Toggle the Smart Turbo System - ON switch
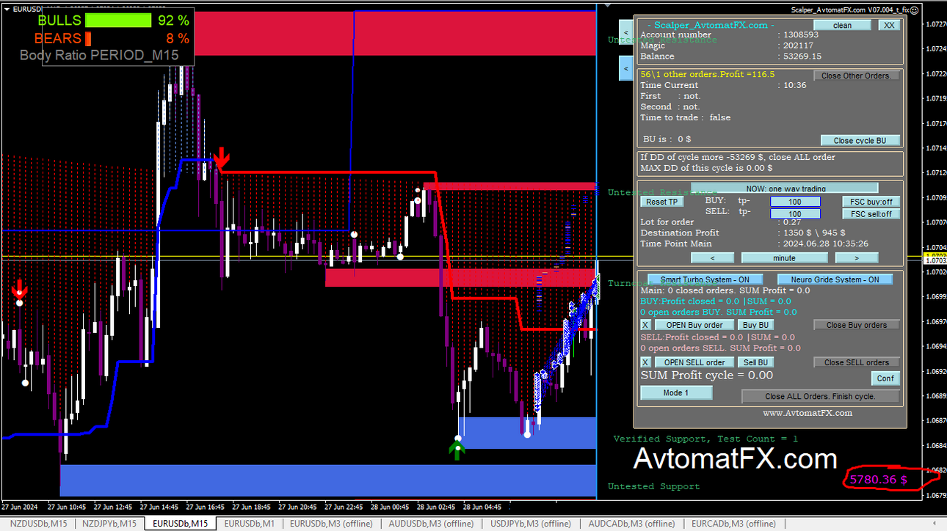This screenshot has height=531, width=947. (x=705, y=279)
